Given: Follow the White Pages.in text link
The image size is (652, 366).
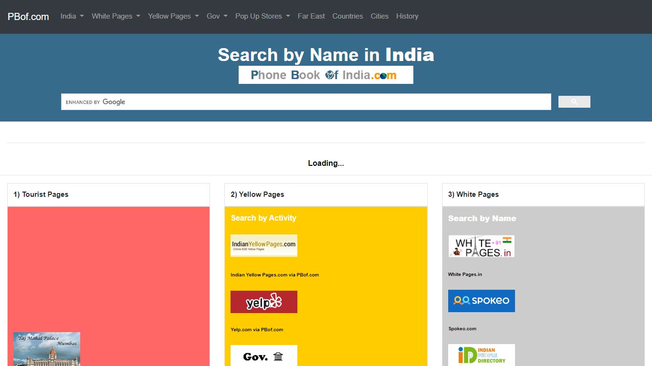Looking at the screenshot, I should [465, 274].
